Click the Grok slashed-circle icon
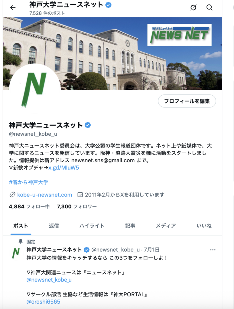Screen dimensions: 234x309 coord(193,8)
